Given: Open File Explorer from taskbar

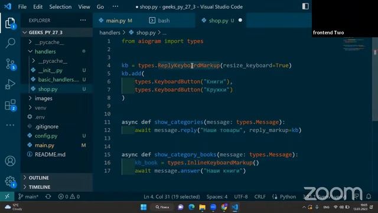Looking at the screenshot, I should [202, 207].
